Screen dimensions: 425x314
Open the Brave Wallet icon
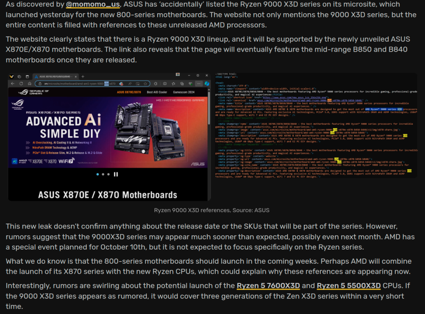(x=182, y=83)
